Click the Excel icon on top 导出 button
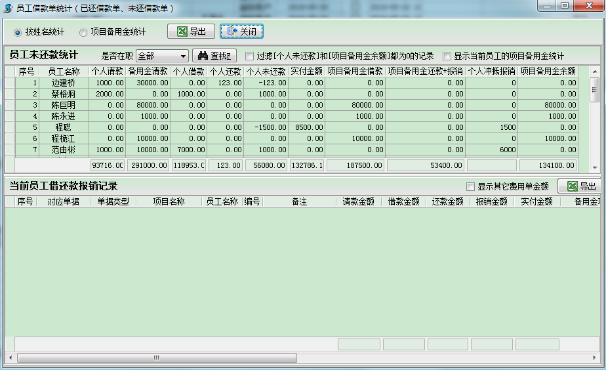This screenshot has height=370, width=606. 180,31
